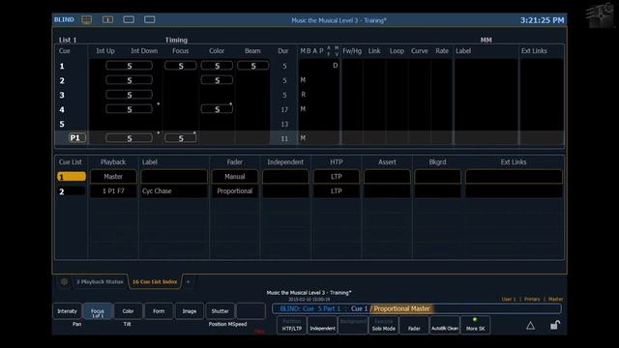Image resolution: width=619 pixels, height=348 pixels.
Task: Select cue 4 in List 1
Action: (x=62, y=109)
